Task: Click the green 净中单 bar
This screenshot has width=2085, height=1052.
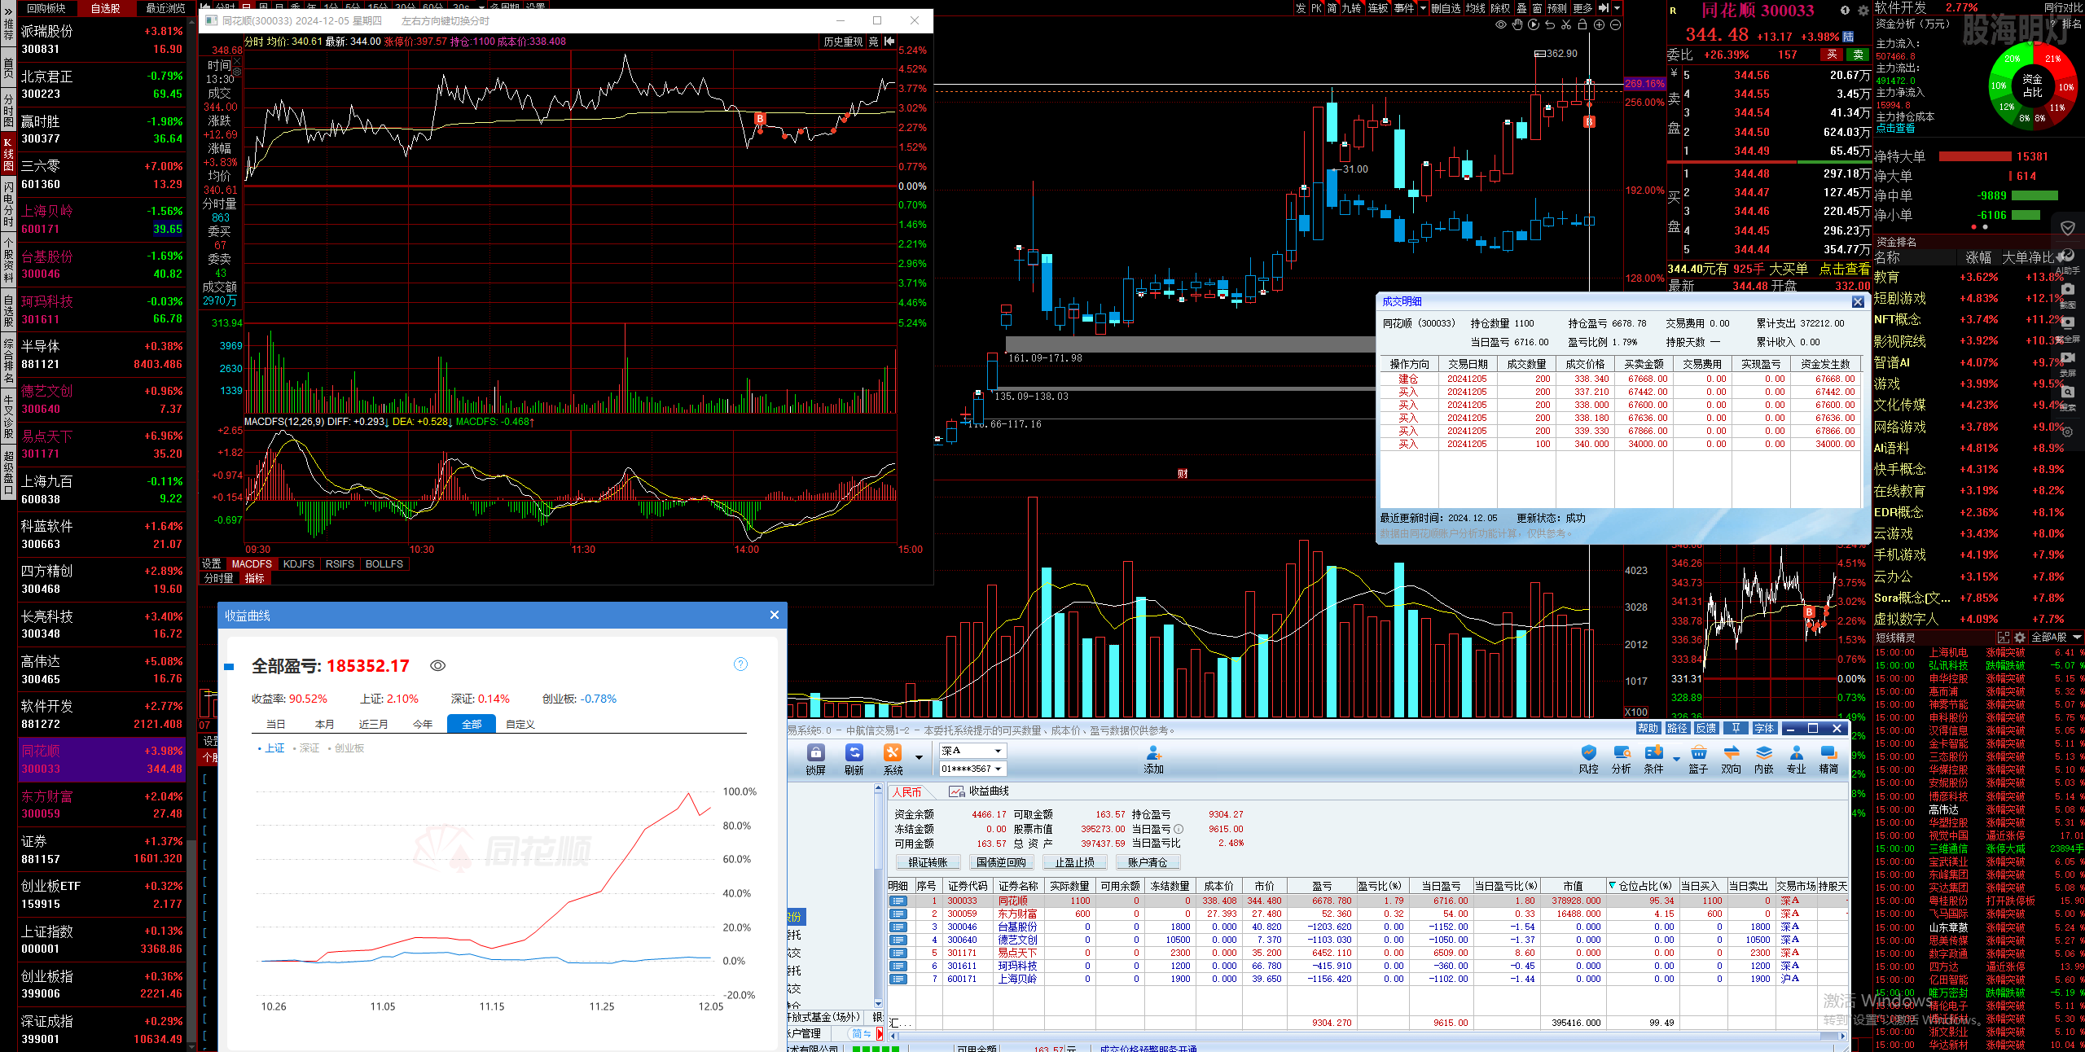Action: point(2035,196)
